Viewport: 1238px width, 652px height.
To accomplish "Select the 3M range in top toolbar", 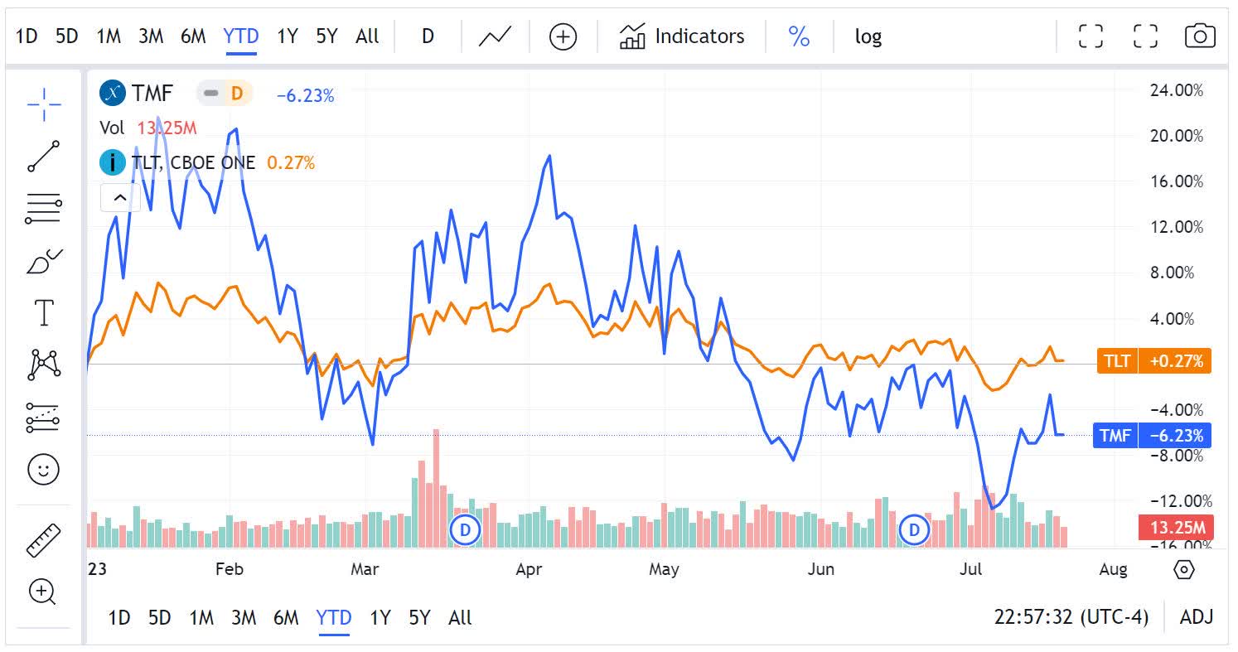I will [151, 36].
